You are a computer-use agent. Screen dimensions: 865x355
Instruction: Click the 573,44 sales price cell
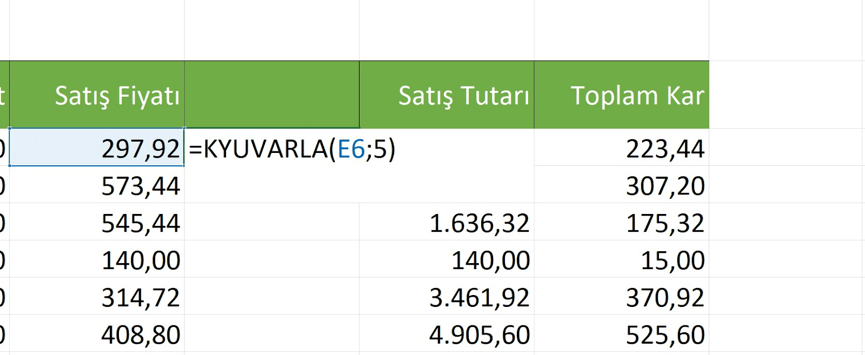pos(97,185)
